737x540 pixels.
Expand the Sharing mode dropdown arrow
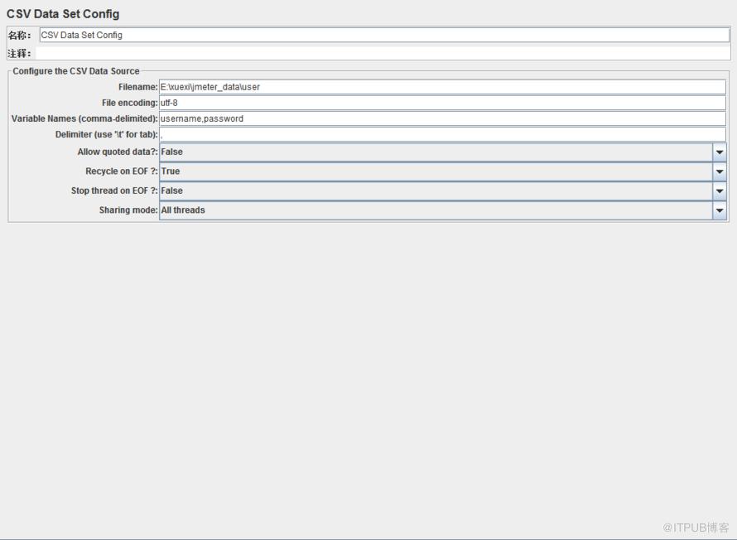click(x=719, y=210)
